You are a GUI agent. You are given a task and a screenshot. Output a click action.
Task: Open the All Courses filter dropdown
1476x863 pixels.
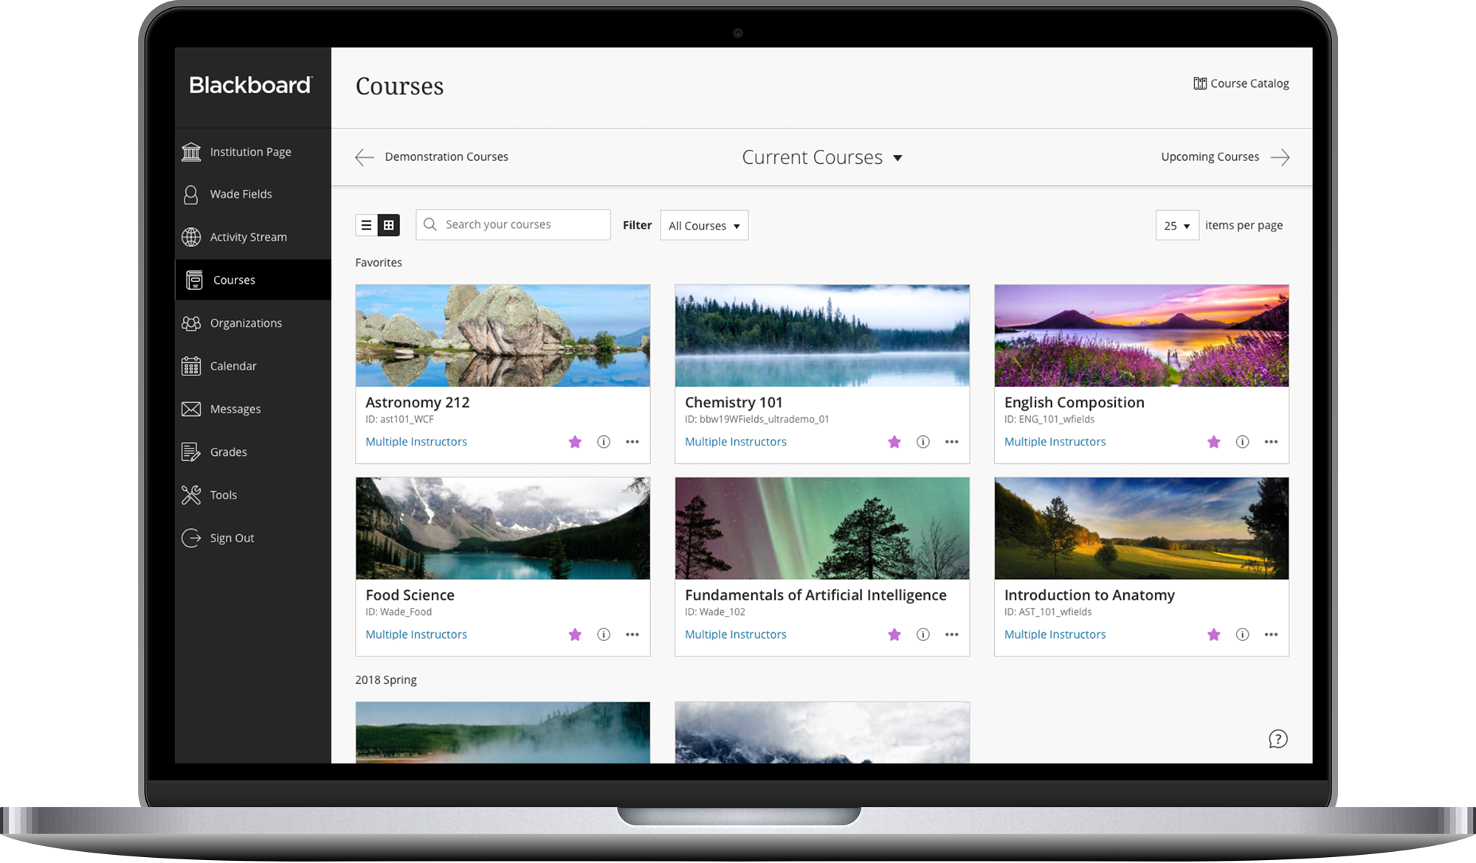[704, 225]
